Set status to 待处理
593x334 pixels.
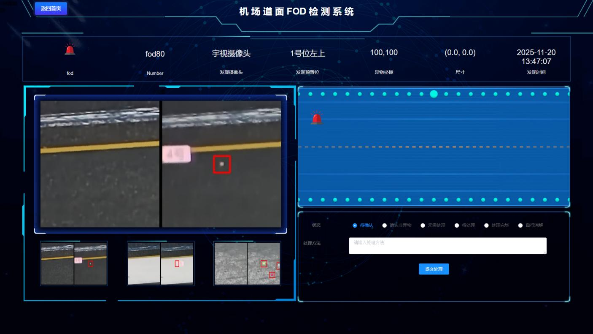point(457,225)
